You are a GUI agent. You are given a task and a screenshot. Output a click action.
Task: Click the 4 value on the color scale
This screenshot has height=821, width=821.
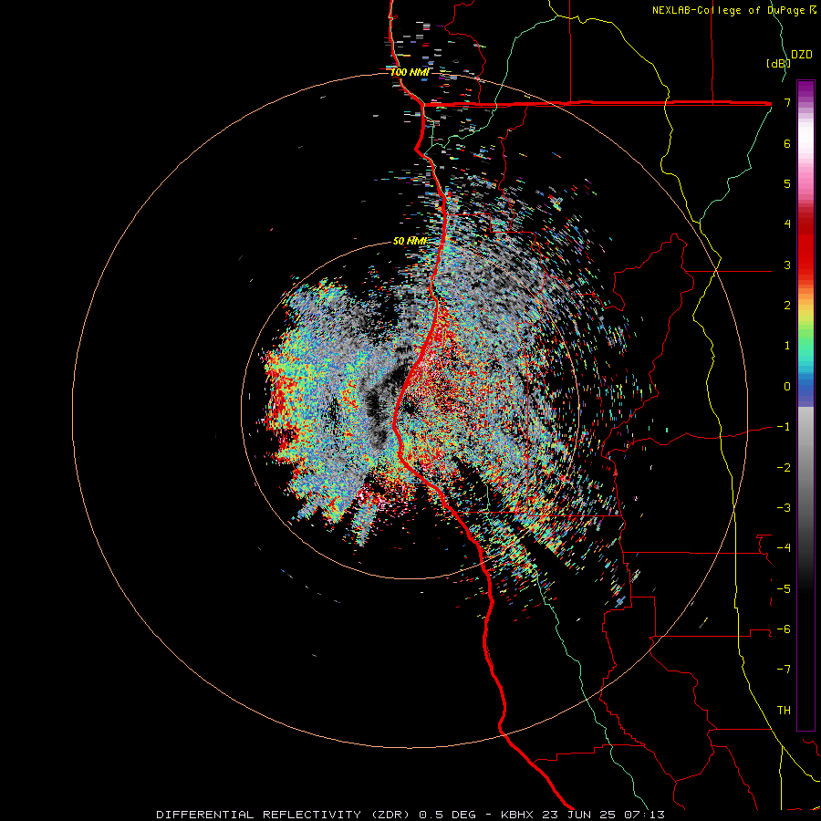coord(787,224)
